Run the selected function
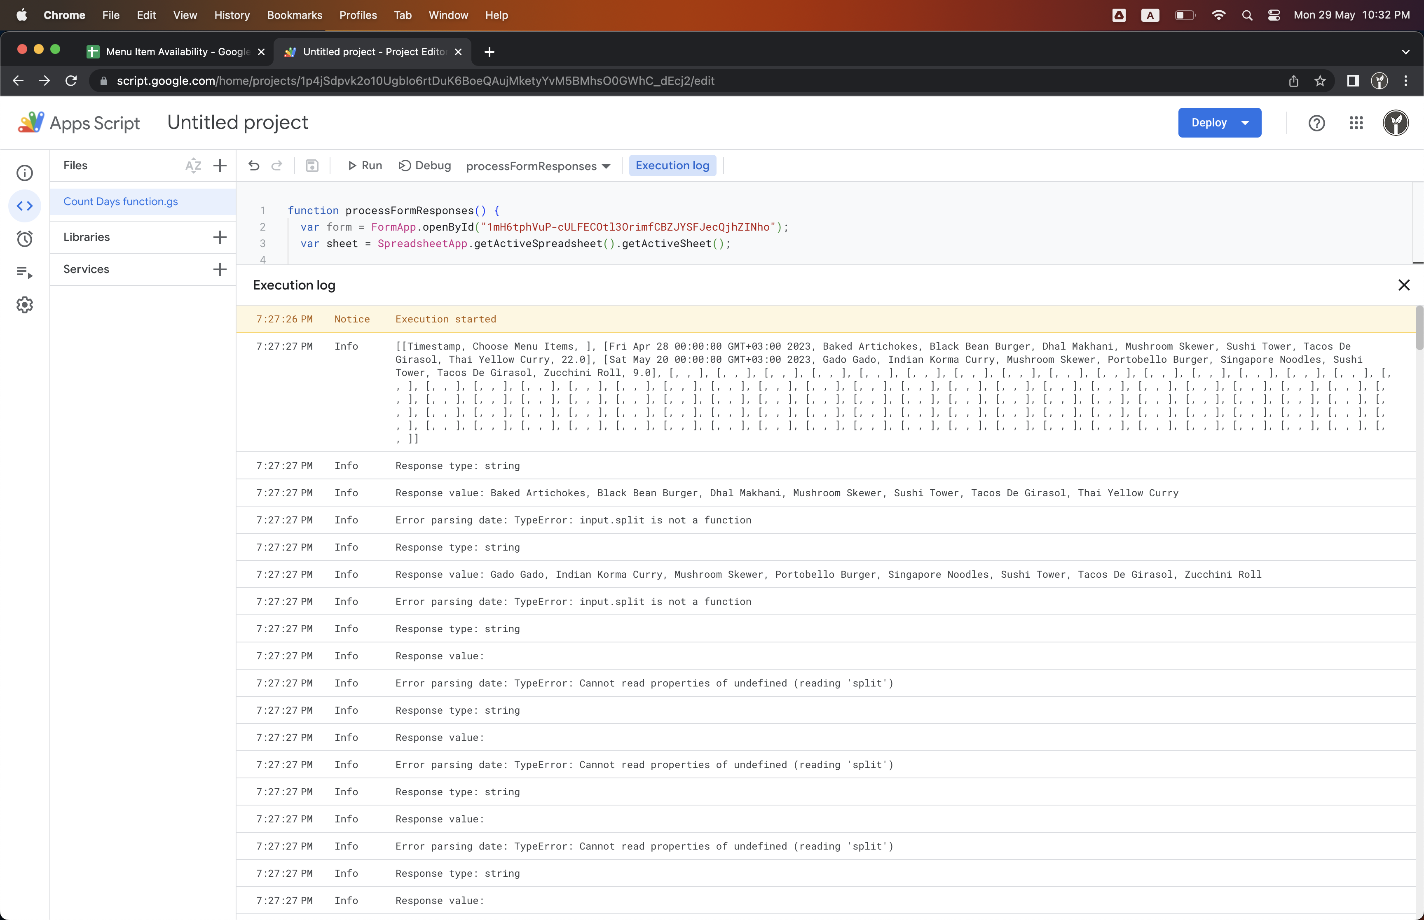The image size is (1424, 920). 365,166
